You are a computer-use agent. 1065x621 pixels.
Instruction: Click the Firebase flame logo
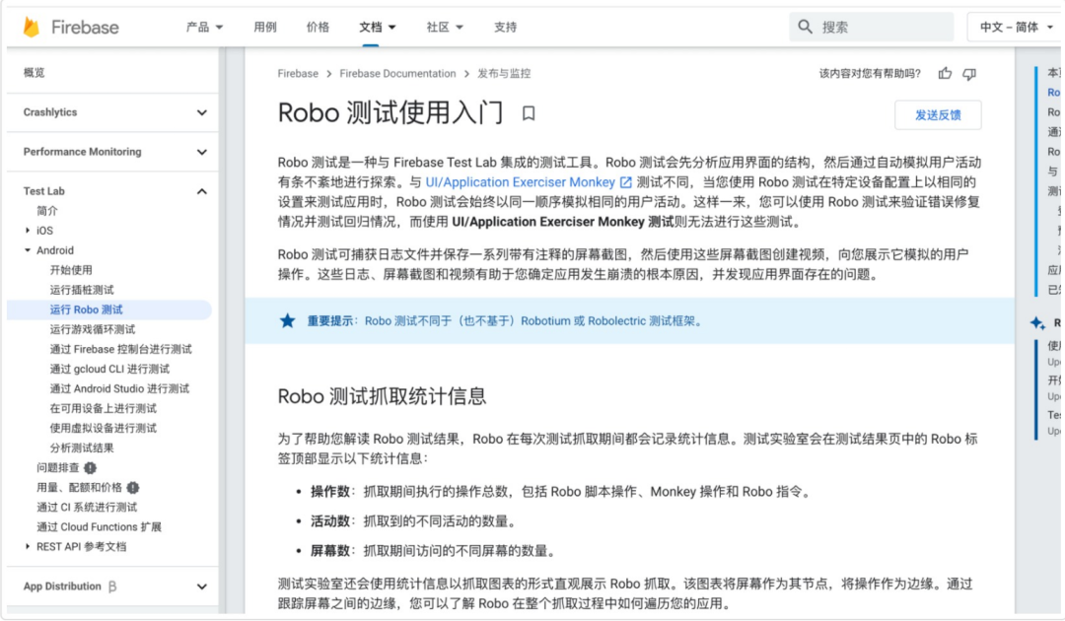(30, 28)
